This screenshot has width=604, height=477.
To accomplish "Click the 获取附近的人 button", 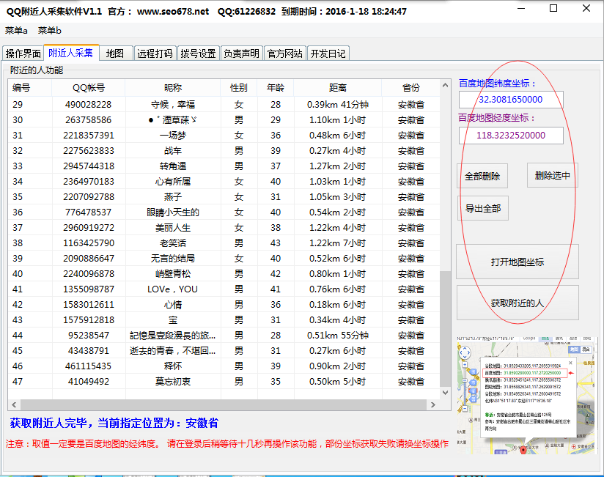I will [517, 303].
